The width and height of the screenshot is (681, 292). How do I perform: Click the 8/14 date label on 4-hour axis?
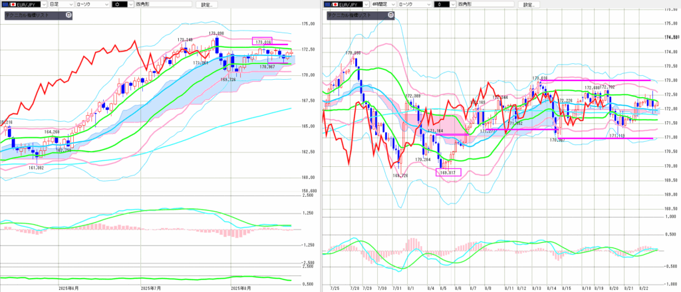click(553, 288)
